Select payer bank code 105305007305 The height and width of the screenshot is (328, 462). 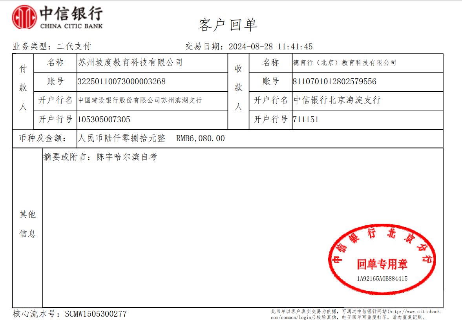[x=104, y=120]
